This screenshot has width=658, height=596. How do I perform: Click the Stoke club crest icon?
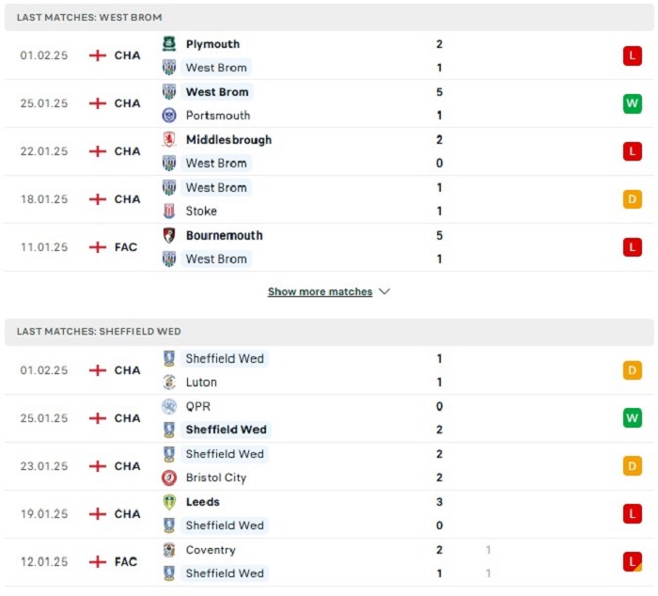[169, 211]
